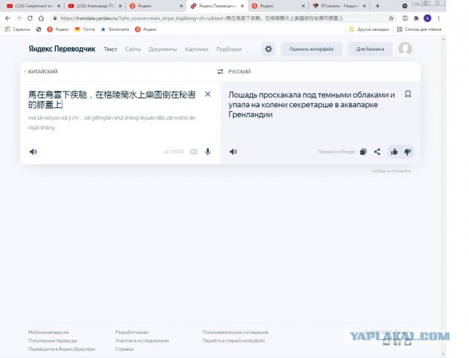Switch to Картинки mode
Viewport: 469px width, 358px height.
196,49
